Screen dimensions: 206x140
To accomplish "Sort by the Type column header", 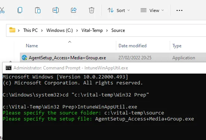I will pos(177,46).
